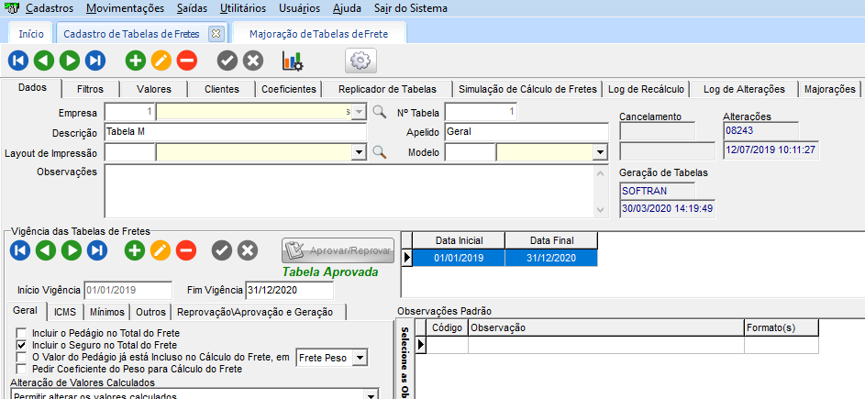Open Reprovação\Aprovação e Geração sub-tab
This screenshot has width=865, height=399.
click(259, 312)
